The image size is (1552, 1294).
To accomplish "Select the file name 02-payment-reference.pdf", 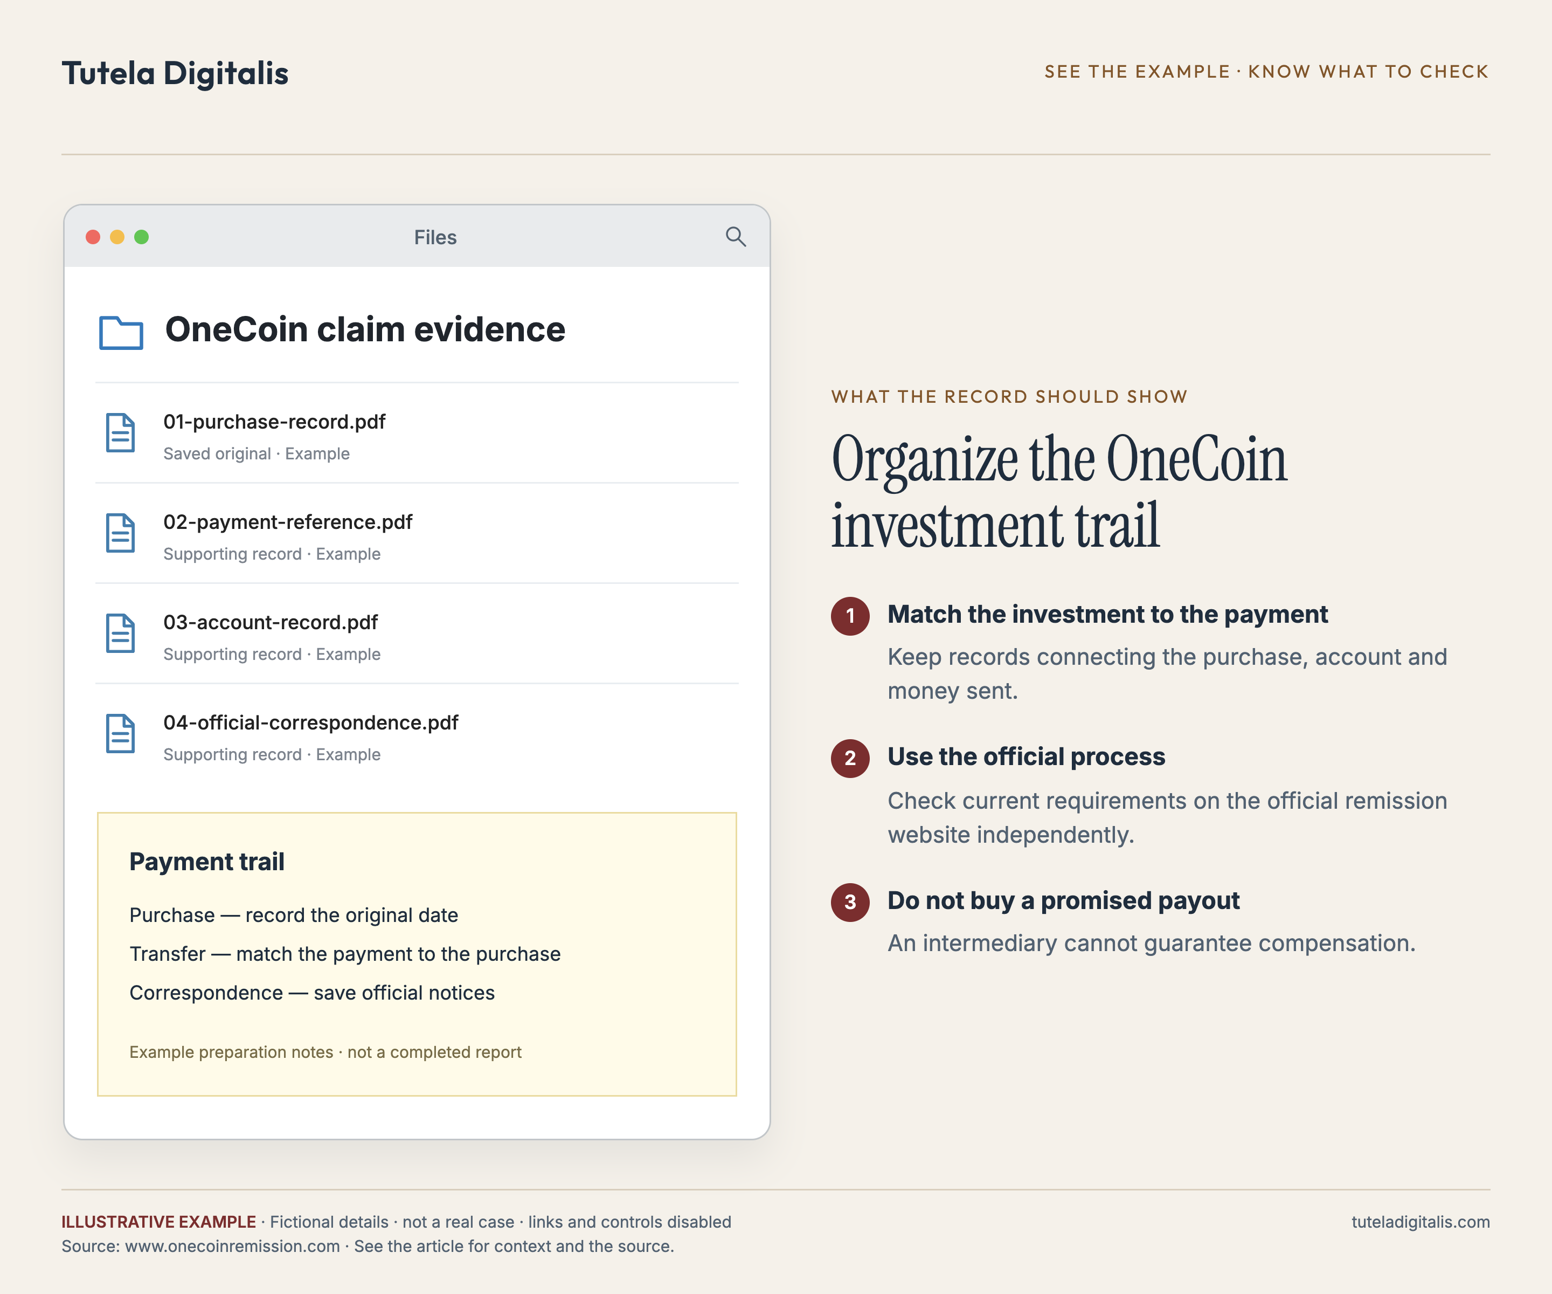I will (x=287, y=522).
